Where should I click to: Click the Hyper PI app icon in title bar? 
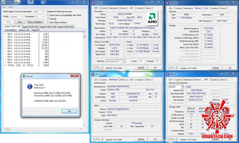point(3,3)
